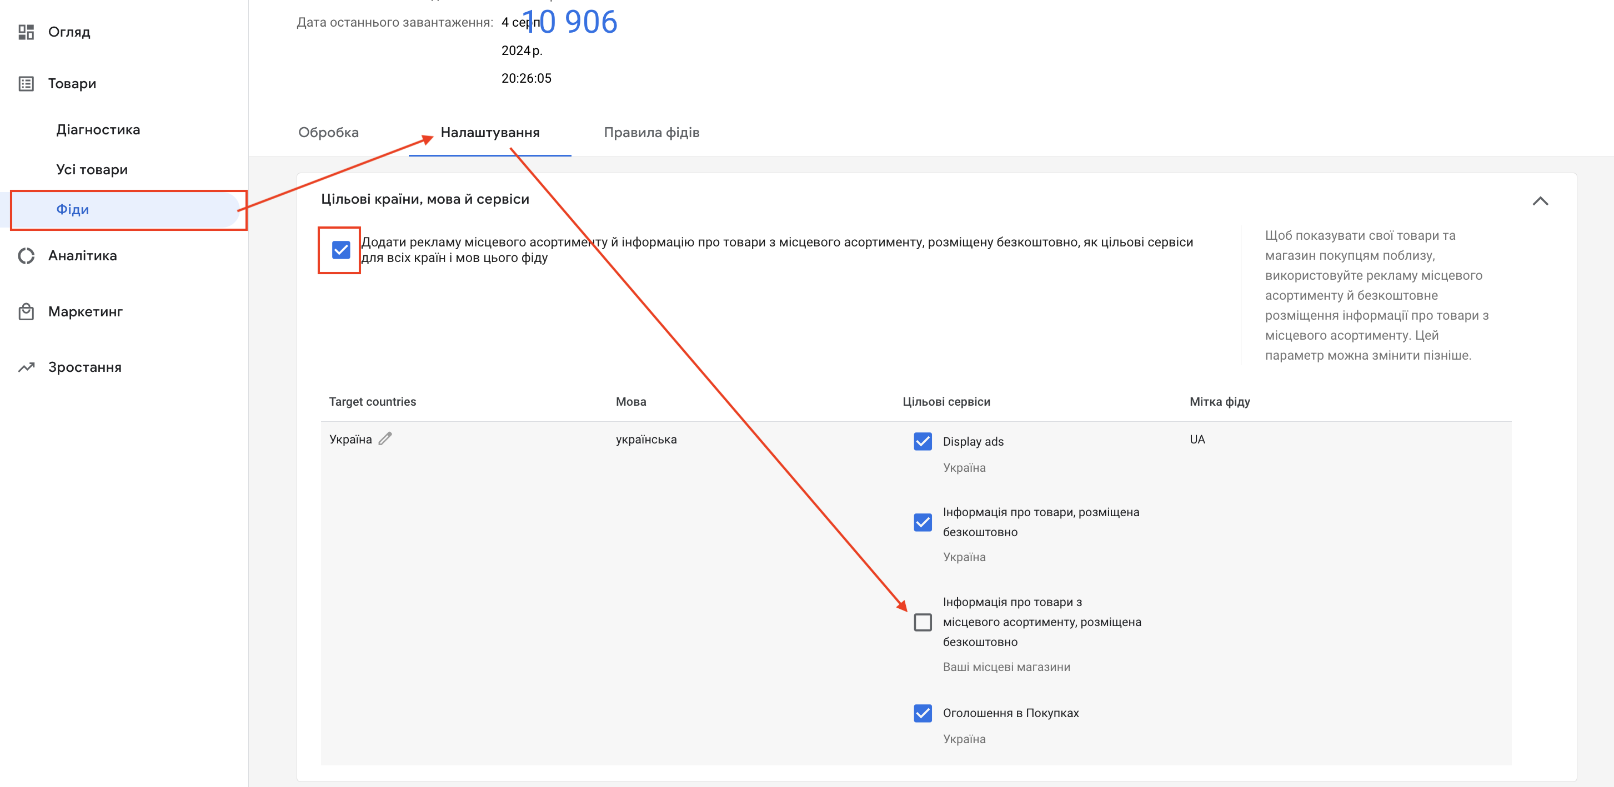Open the Правила фідів tab
This screenshot has width=1614, height=787.
(651, 133)
